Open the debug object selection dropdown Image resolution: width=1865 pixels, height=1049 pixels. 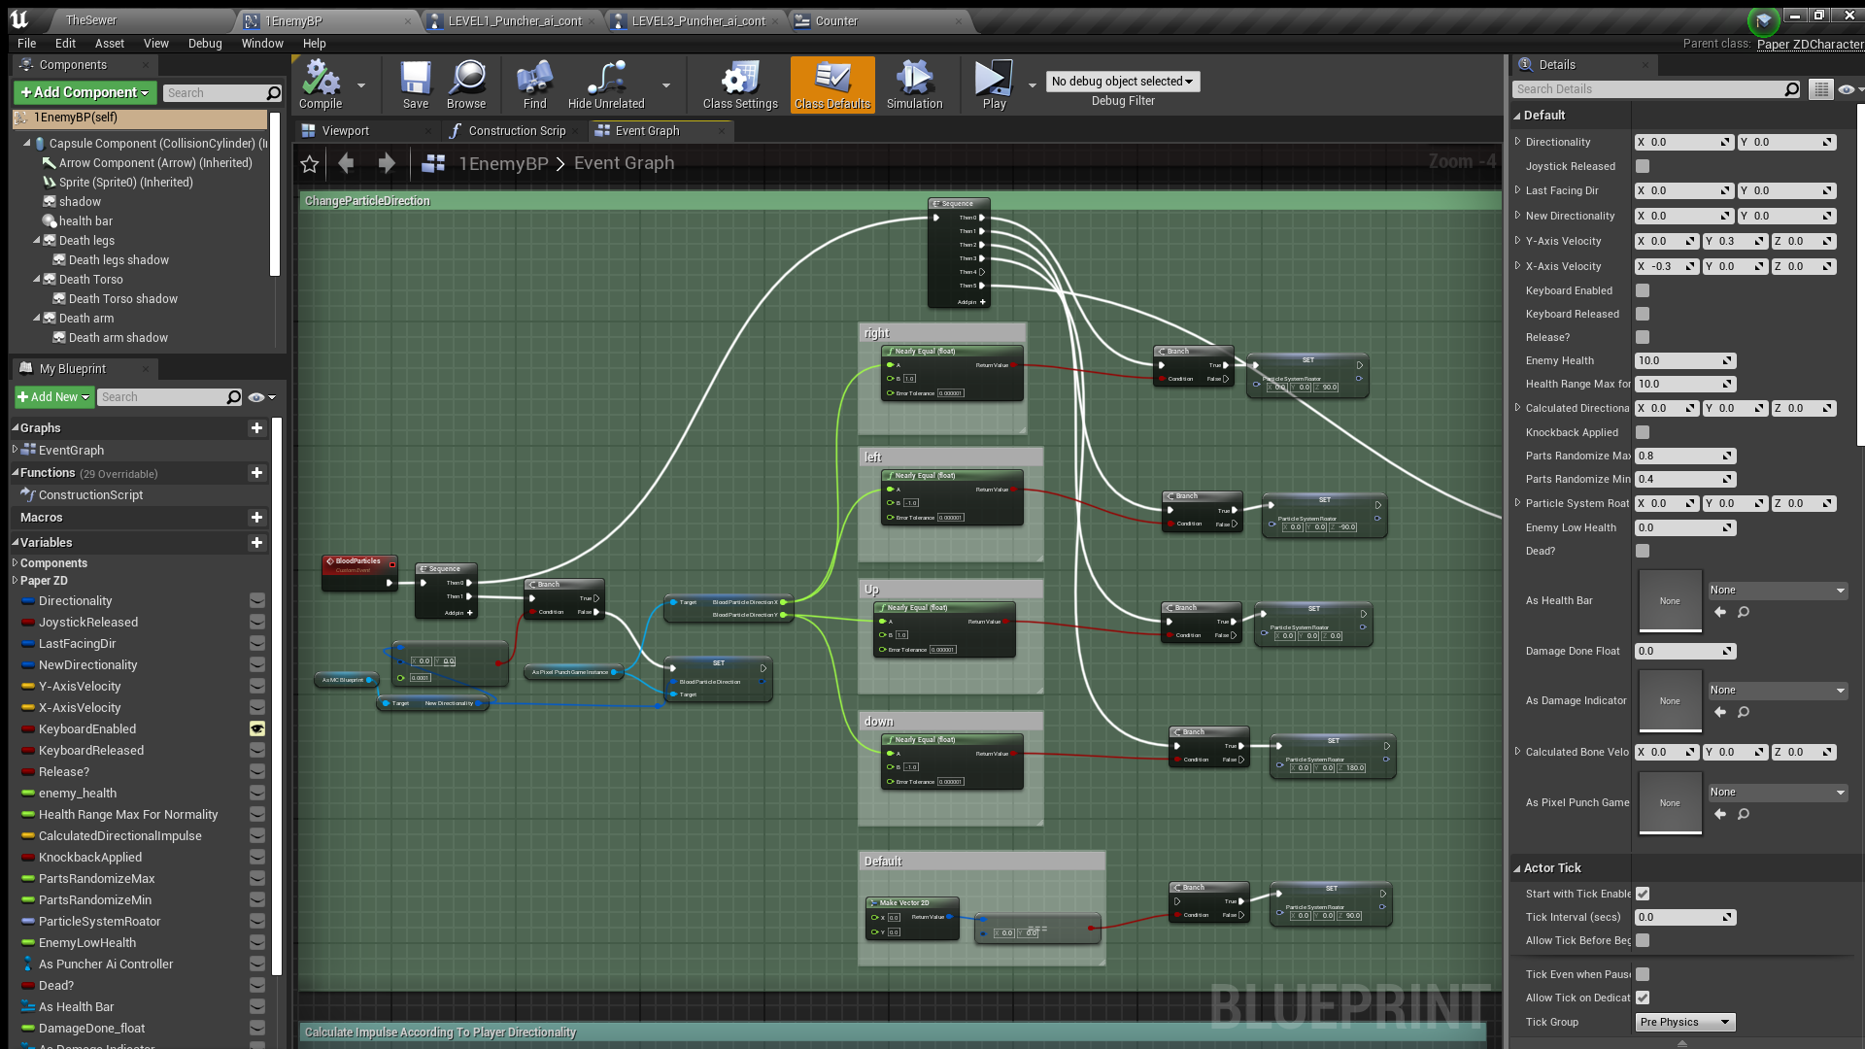click(1122, 82)
